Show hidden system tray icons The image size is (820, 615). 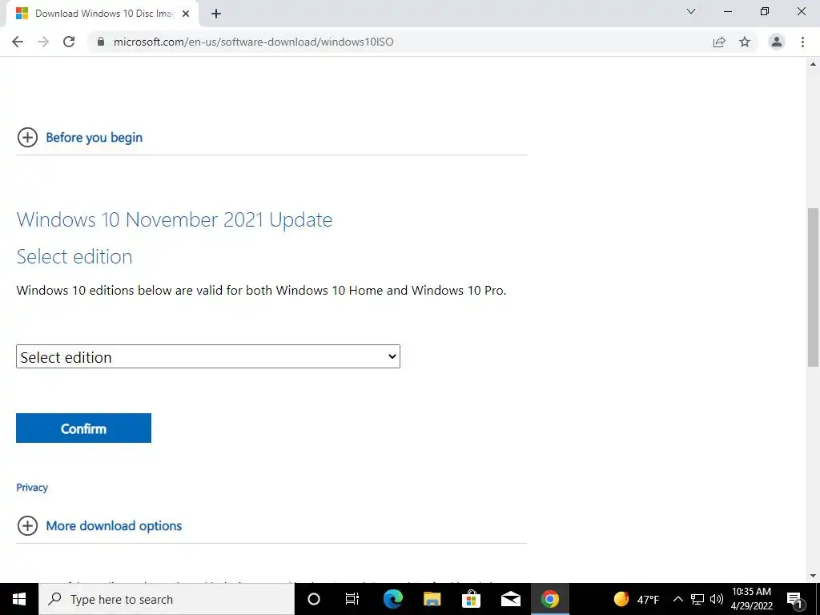pyautogui.click(x=677, y=599)
